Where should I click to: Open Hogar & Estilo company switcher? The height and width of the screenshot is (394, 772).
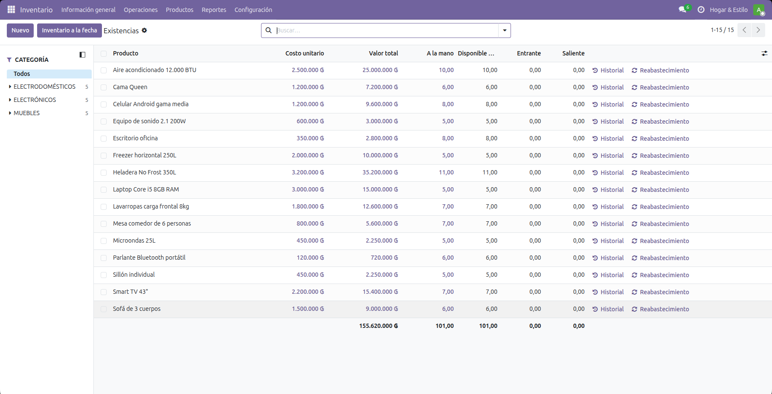tap(728, 9)
